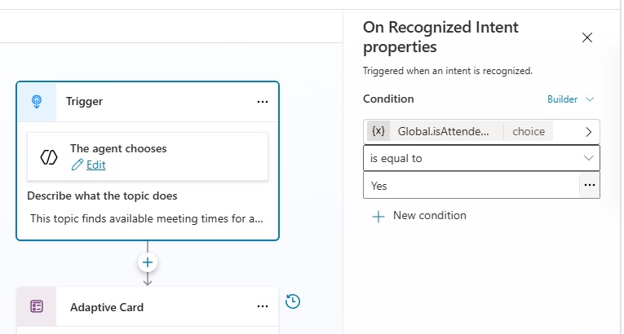Open the 'is equal to' operator dropdown

click(481, 158)
